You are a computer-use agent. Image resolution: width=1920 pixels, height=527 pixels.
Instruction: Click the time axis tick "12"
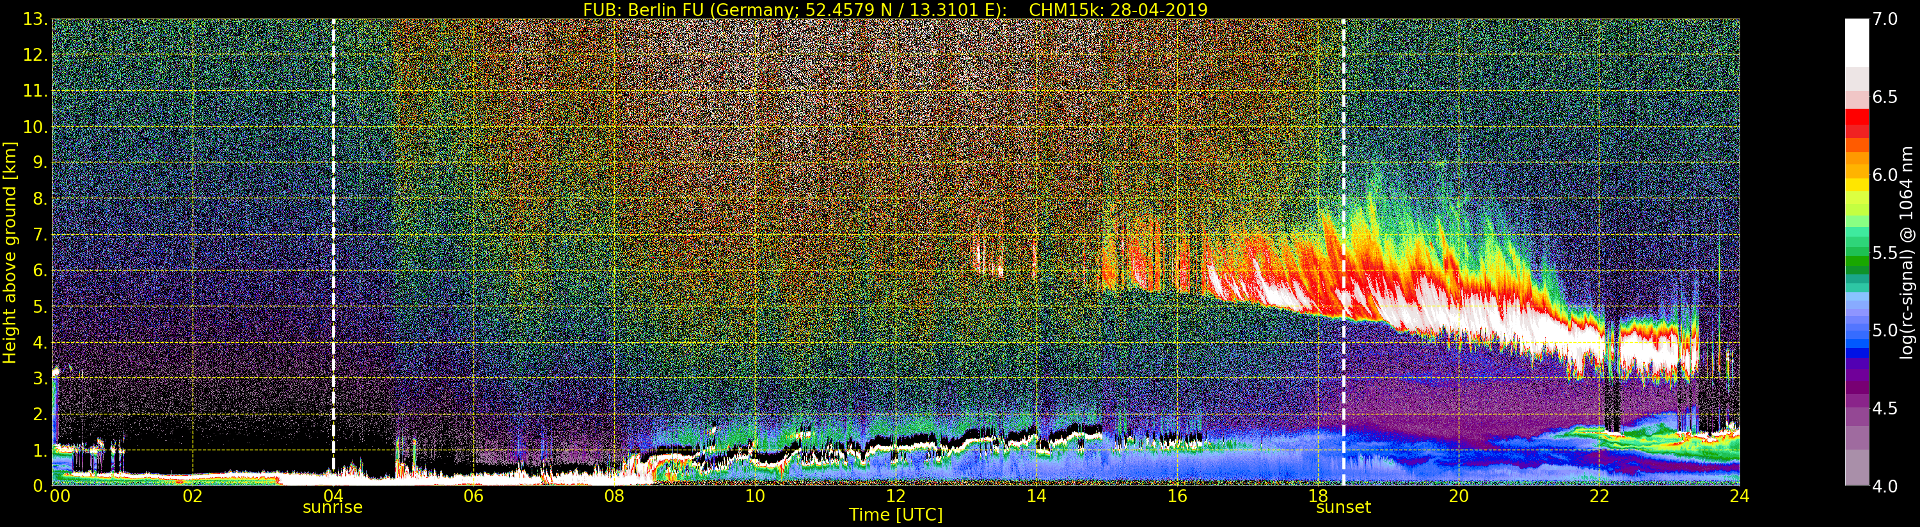point(896,496)
